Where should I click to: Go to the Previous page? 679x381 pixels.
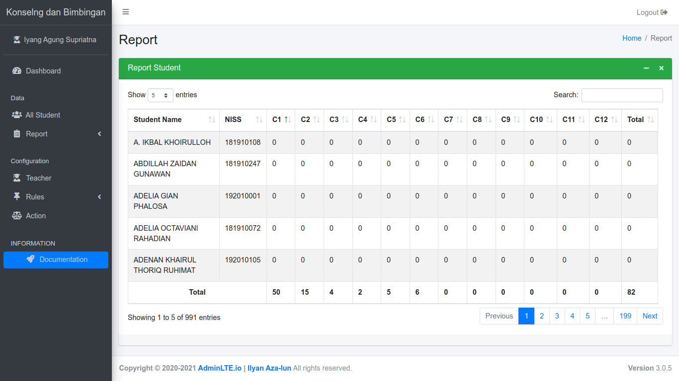pos(499,316)
